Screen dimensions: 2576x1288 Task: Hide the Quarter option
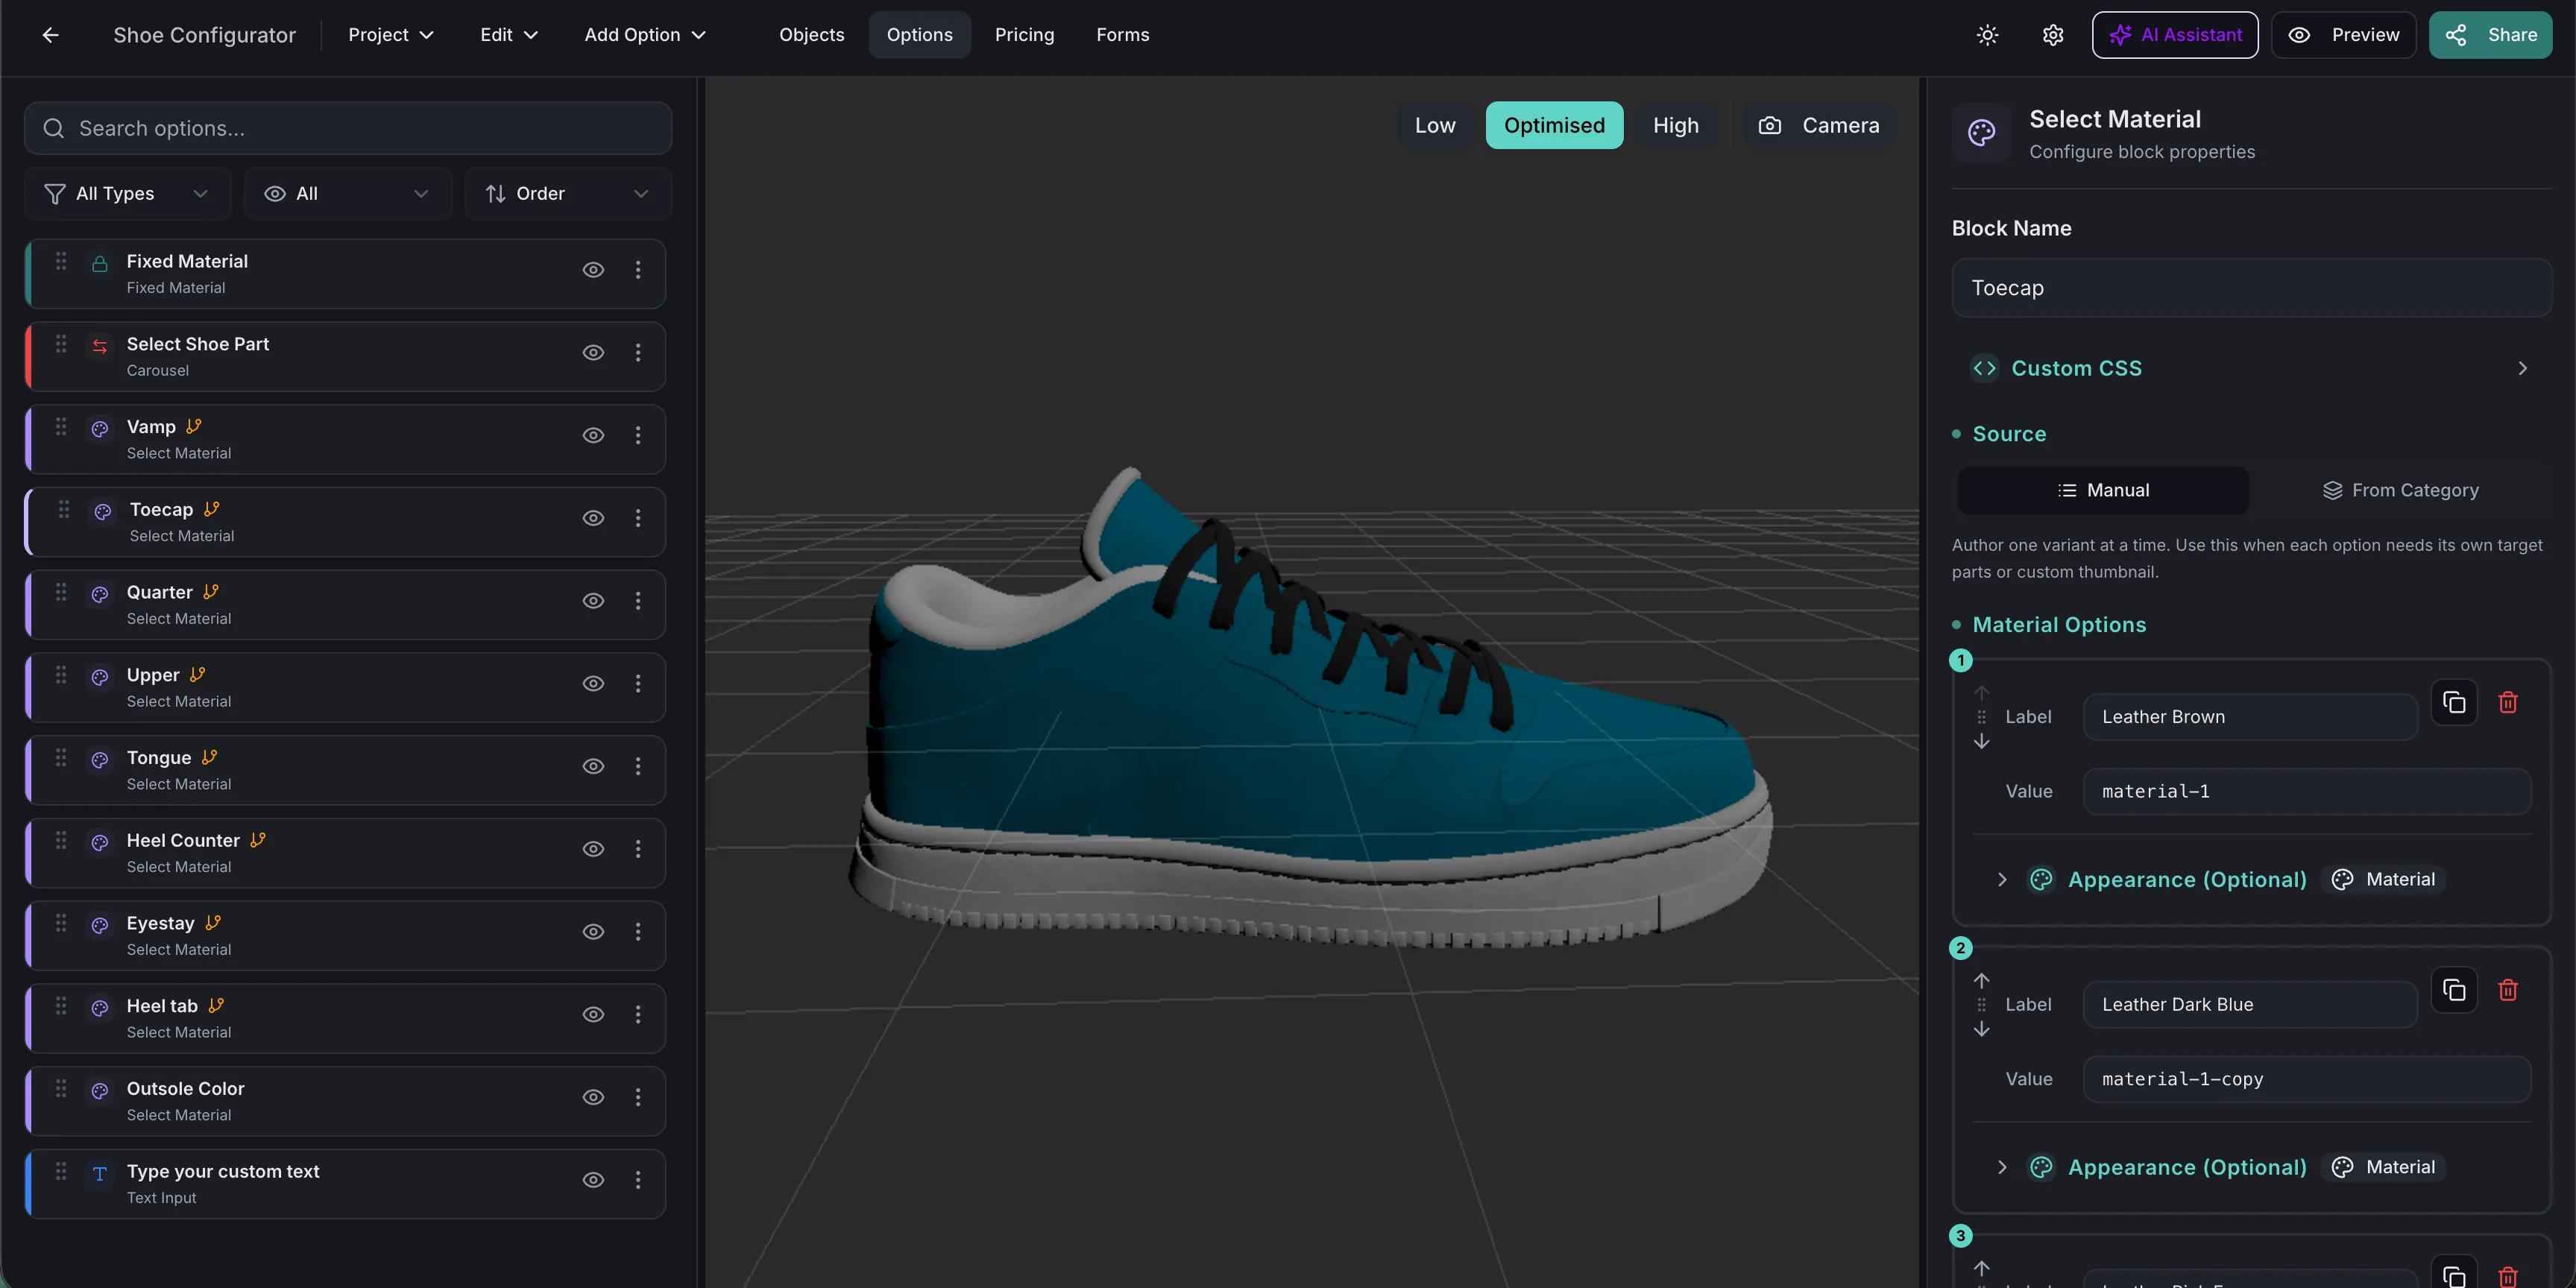click(x=593, y=601)
